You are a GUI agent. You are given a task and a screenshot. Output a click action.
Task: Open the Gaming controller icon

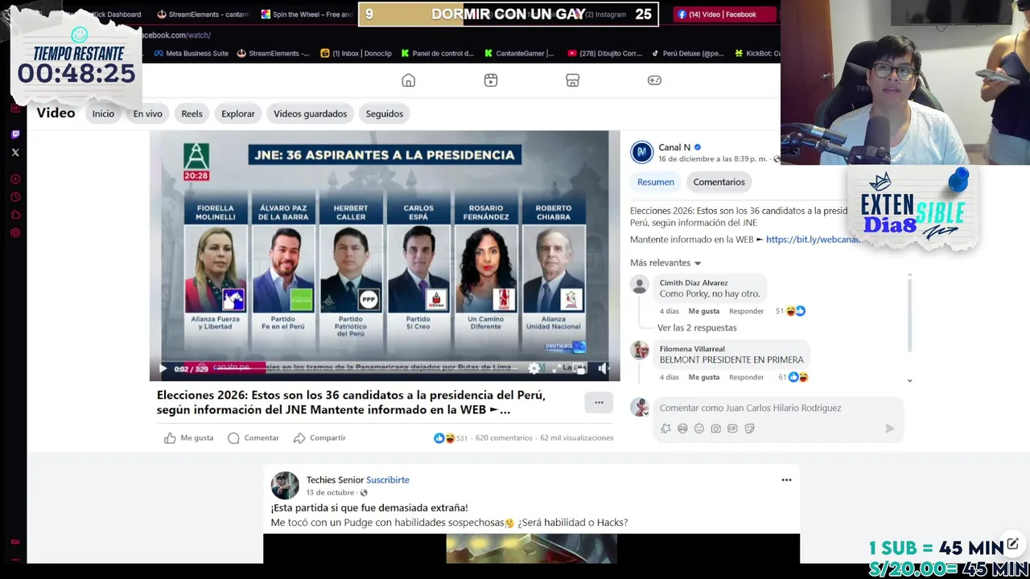tap(654, 80)
